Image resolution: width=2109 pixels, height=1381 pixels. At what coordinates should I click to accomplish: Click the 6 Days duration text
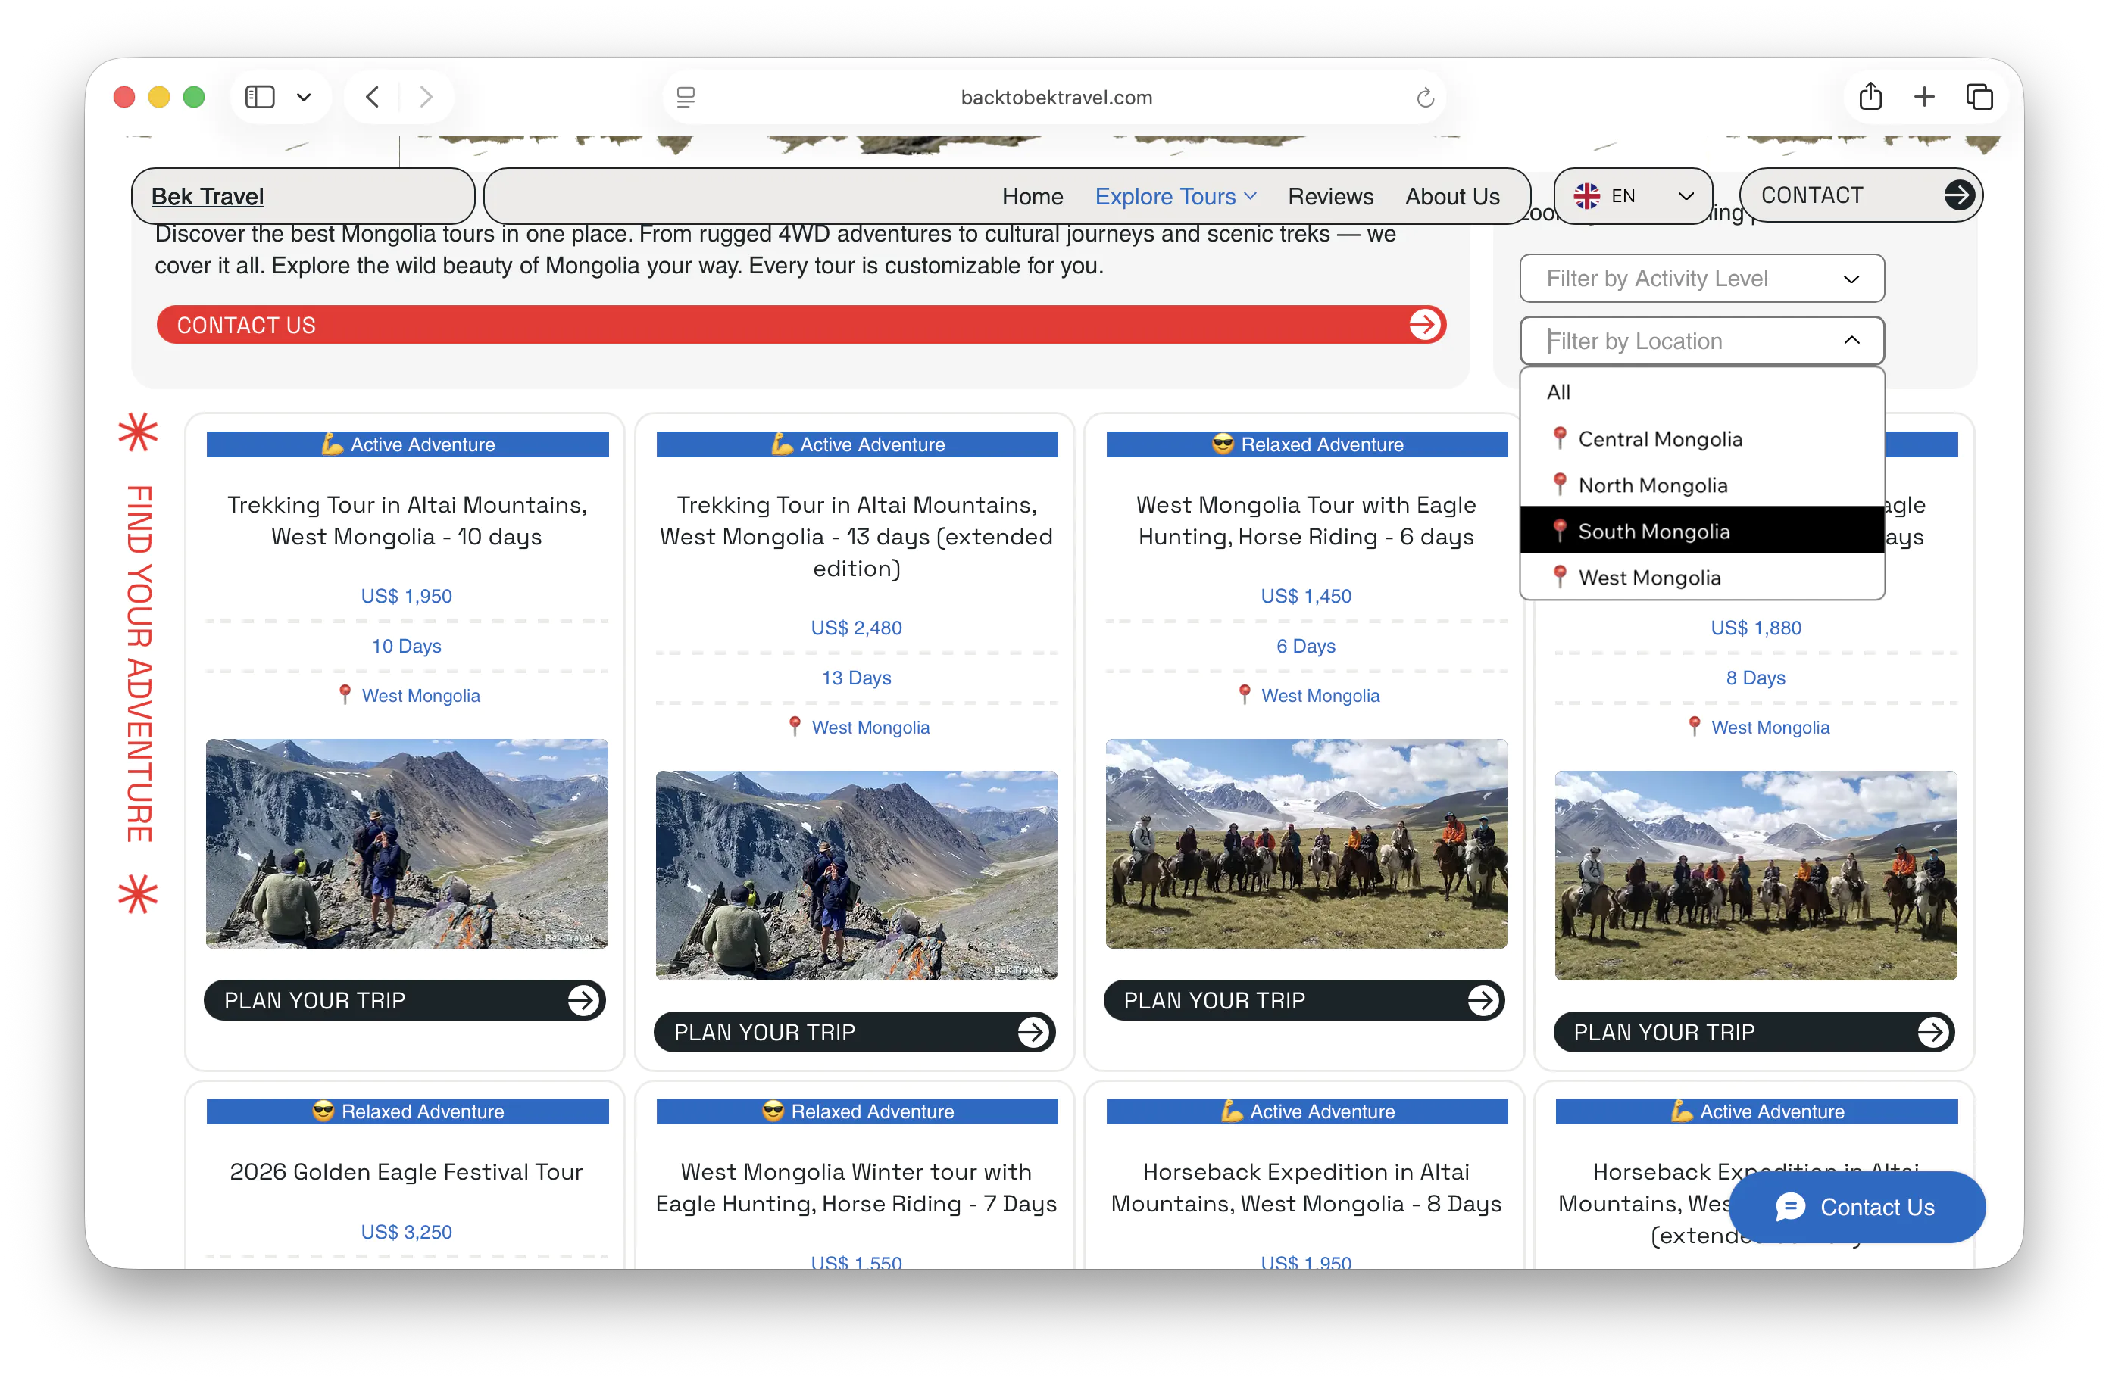click(x=1305, y=646)
